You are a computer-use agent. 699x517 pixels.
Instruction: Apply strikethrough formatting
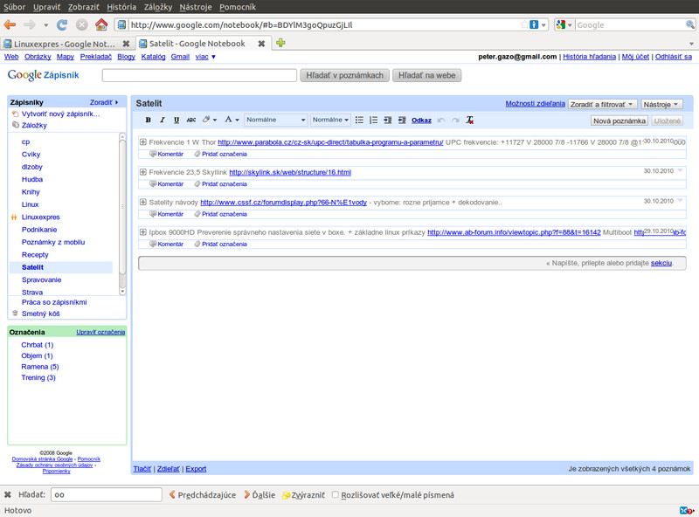point(191,120)
